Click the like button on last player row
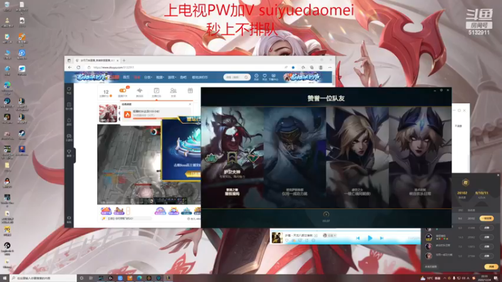This screenshot has width=502, height=282. coord(487,256)
